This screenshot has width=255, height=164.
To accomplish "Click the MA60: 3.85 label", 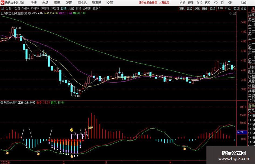I will point(80,13).
